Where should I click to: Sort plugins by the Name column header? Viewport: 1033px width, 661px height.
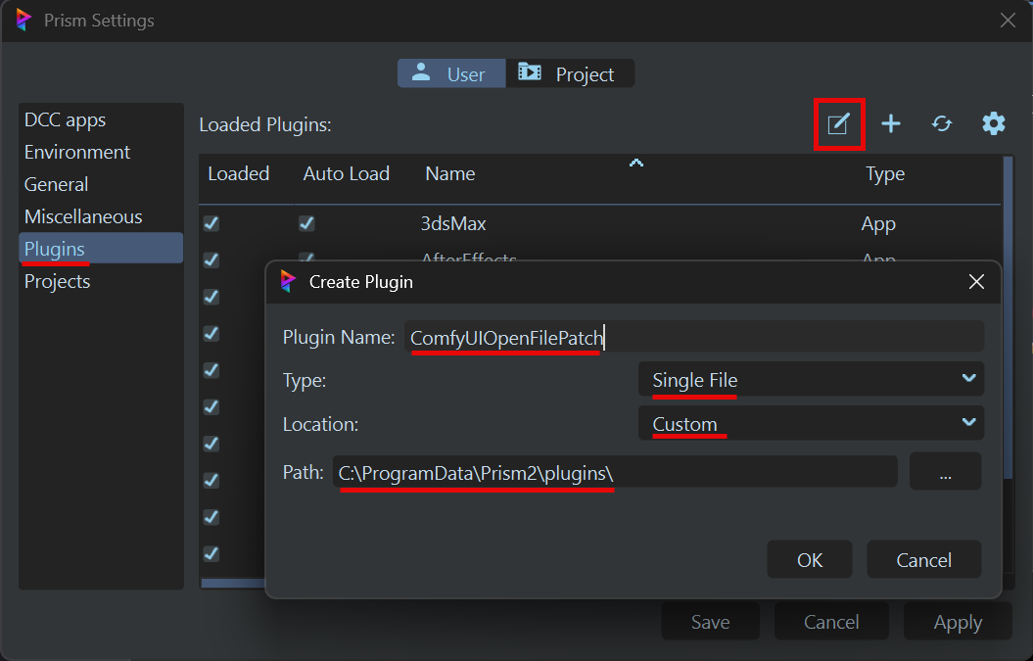[x=450, y=174]
